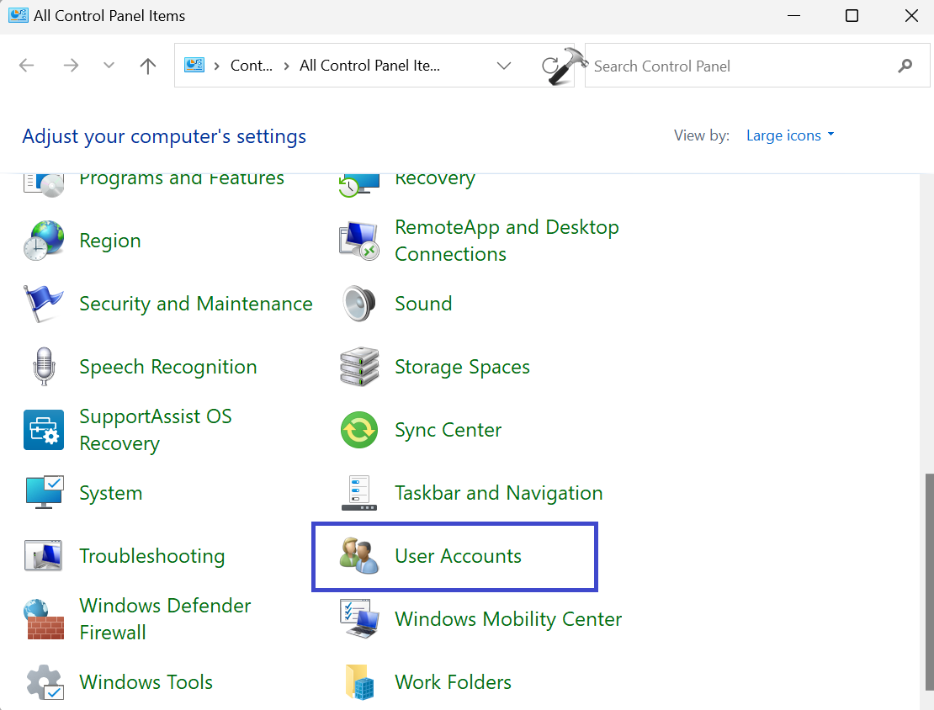Image resolution: width=934 pixels, height=710 pixels.
Task: Go up one level with up arrow
Action: (148, 66)
